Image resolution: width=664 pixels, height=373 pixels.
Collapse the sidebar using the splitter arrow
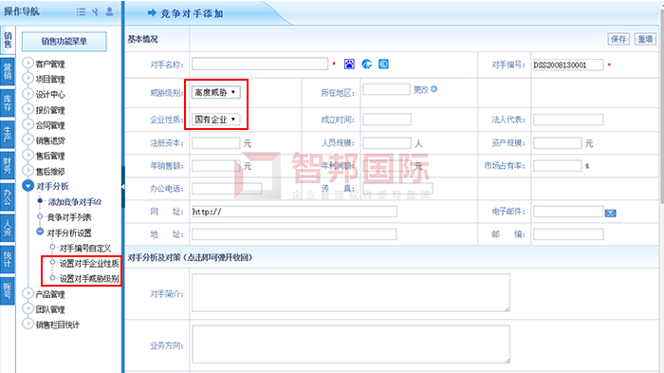[122, 186]
